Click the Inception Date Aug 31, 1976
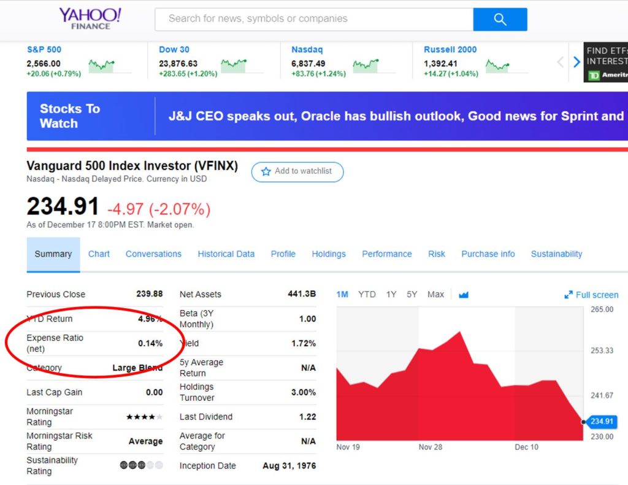 [289, 466]
